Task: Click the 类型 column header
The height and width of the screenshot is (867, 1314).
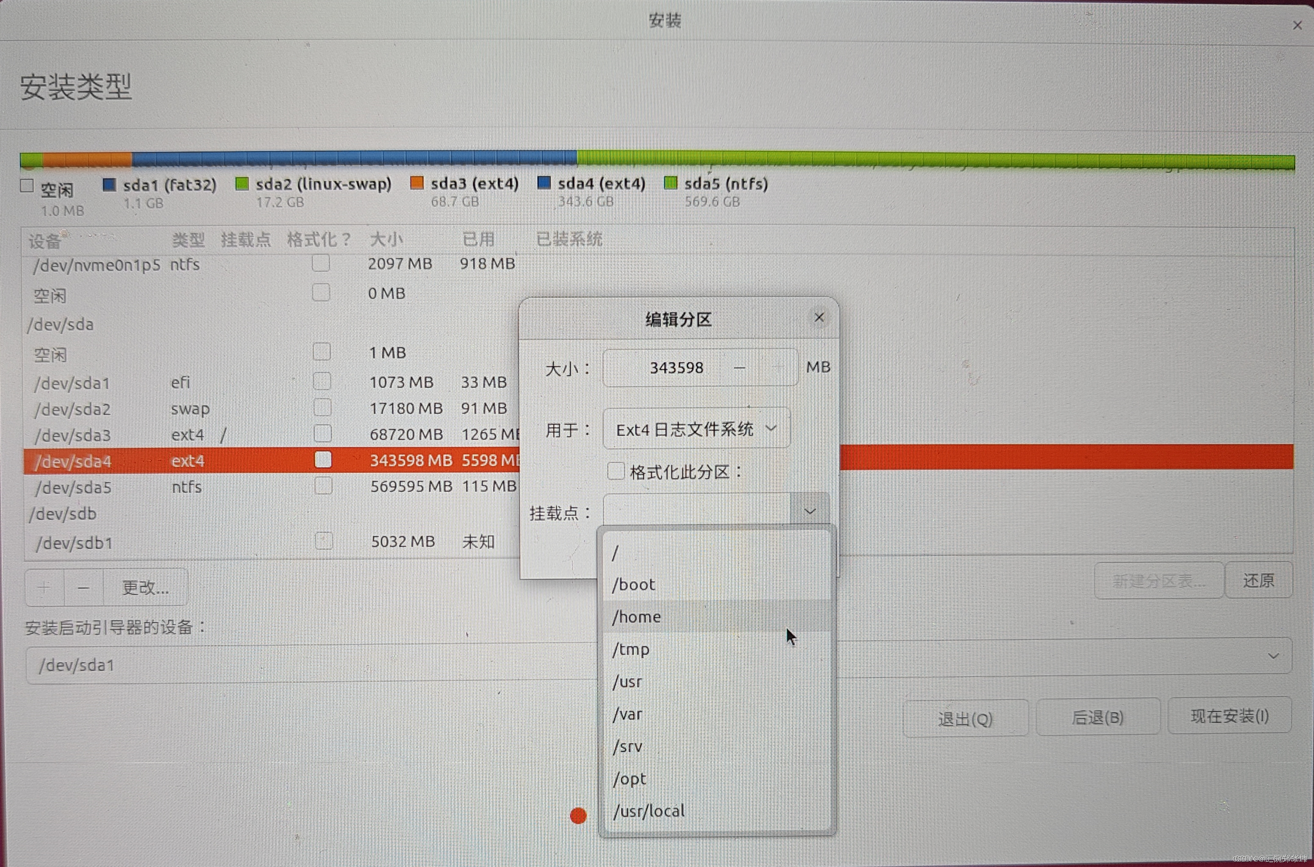Action: 188,240
